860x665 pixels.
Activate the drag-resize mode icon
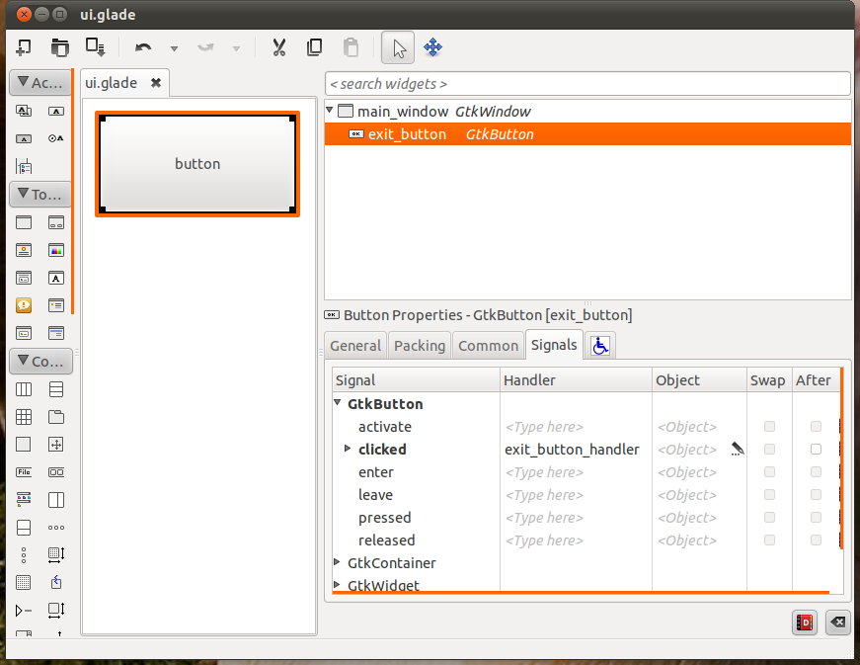point(432,47)
